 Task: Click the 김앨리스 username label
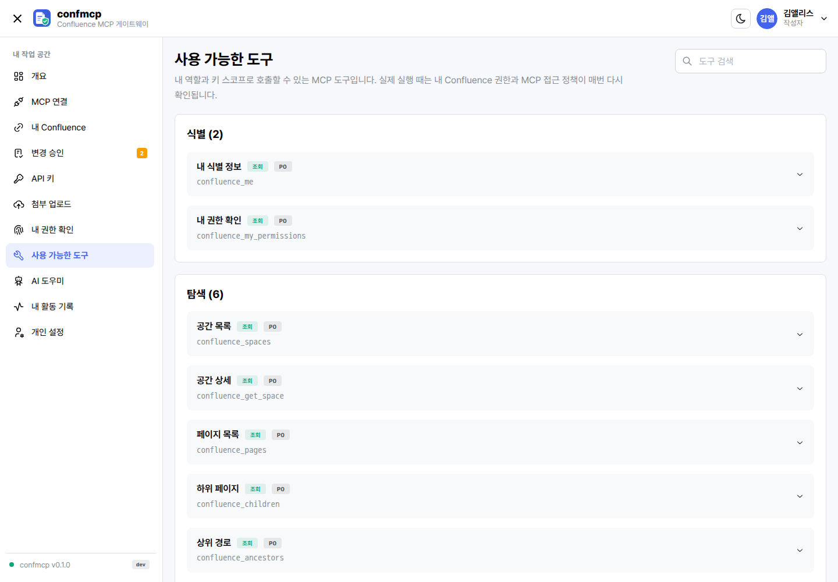click(x=798, y=13)
